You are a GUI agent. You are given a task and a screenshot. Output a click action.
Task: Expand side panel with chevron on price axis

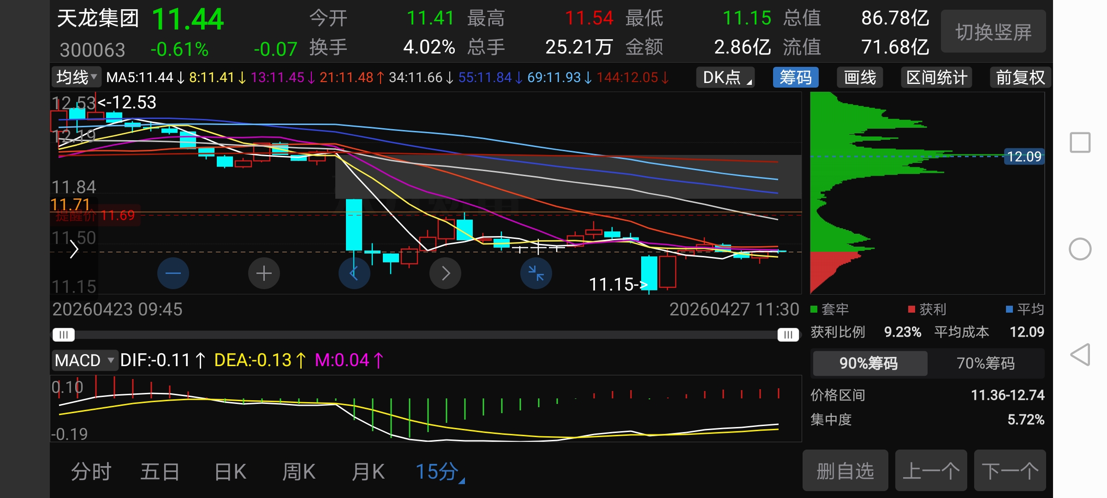[74, 249]
